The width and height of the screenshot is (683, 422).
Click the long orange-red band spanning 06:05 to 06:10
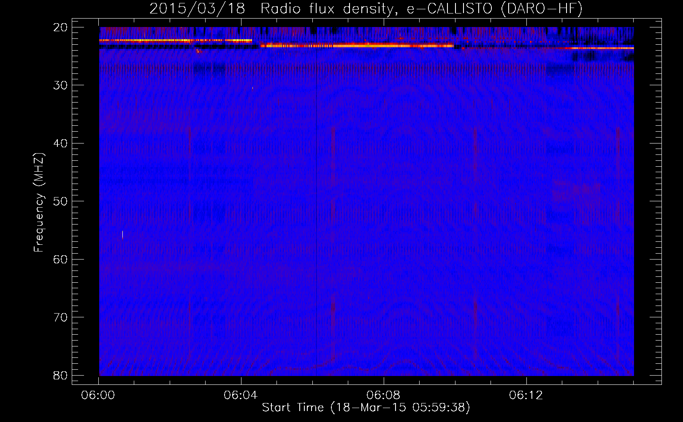pyautogui.click(x=357, y=45)
